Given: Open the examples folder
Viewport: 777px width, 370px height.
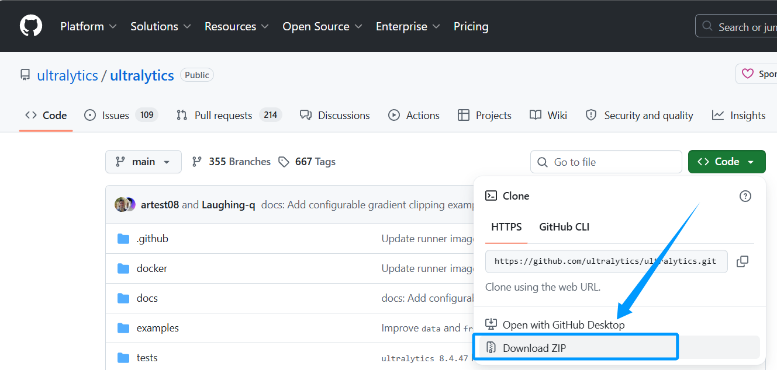Looking at the screenshot, I should click(x=158, y=328).
